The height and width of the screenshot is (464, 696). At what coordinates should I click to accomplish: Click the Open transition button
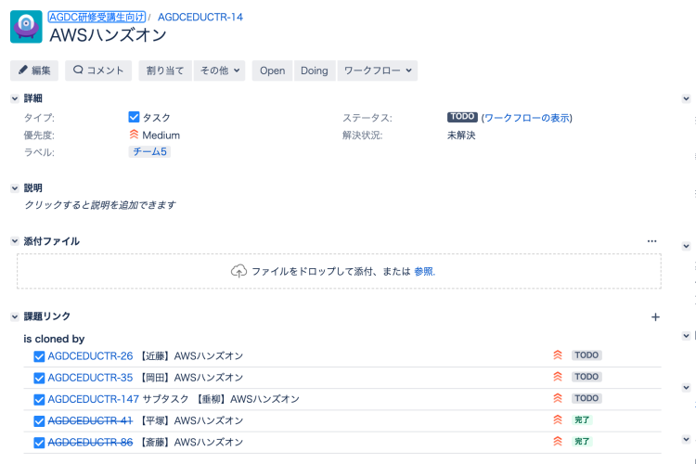(x=272, y=71)
